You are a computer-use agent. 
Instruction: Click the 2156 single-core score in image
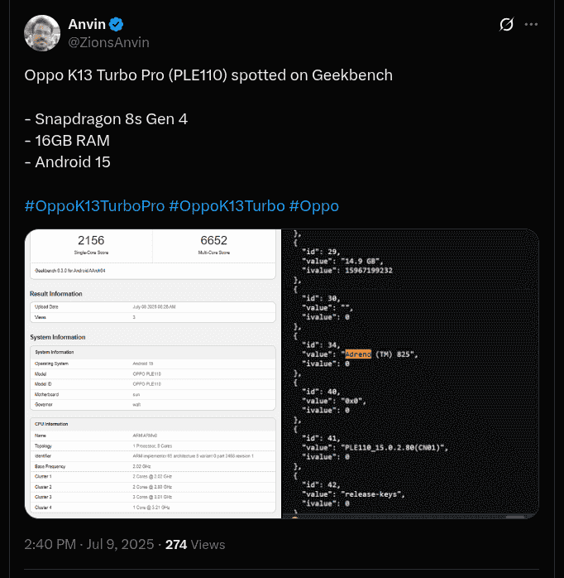pos(91,241)
